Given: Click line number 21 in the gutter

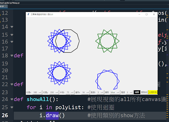Looking at the screenshot, I should [5, 77].
